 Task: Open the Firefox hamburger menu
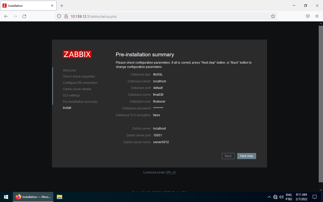click(x=317, y=16)
